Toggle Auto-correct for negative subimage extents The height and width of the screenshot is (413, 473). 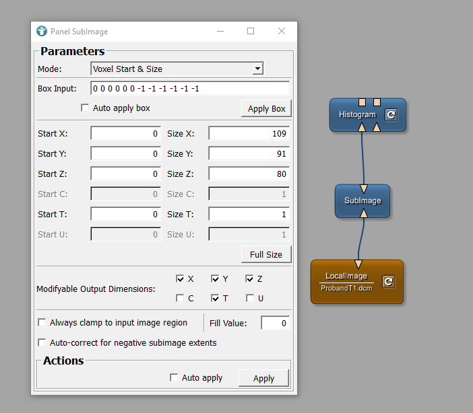(x=43, y=343)
